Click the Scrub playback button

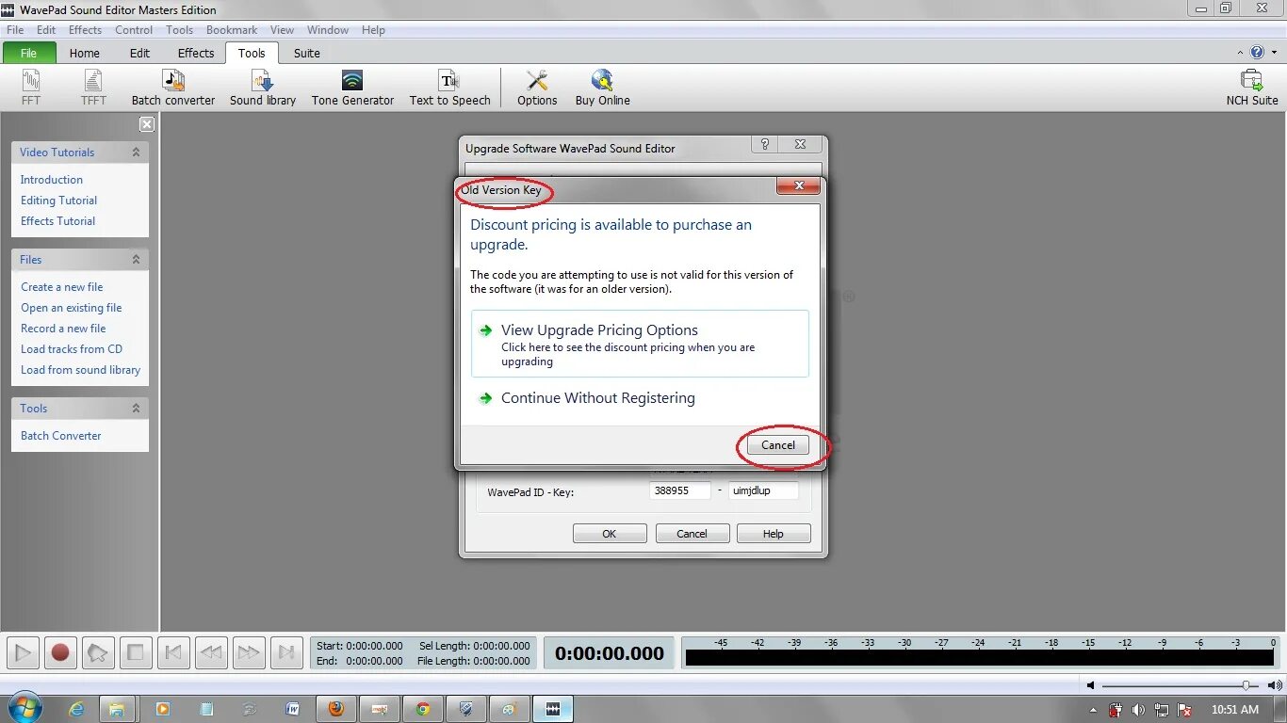tap(97, 652)
